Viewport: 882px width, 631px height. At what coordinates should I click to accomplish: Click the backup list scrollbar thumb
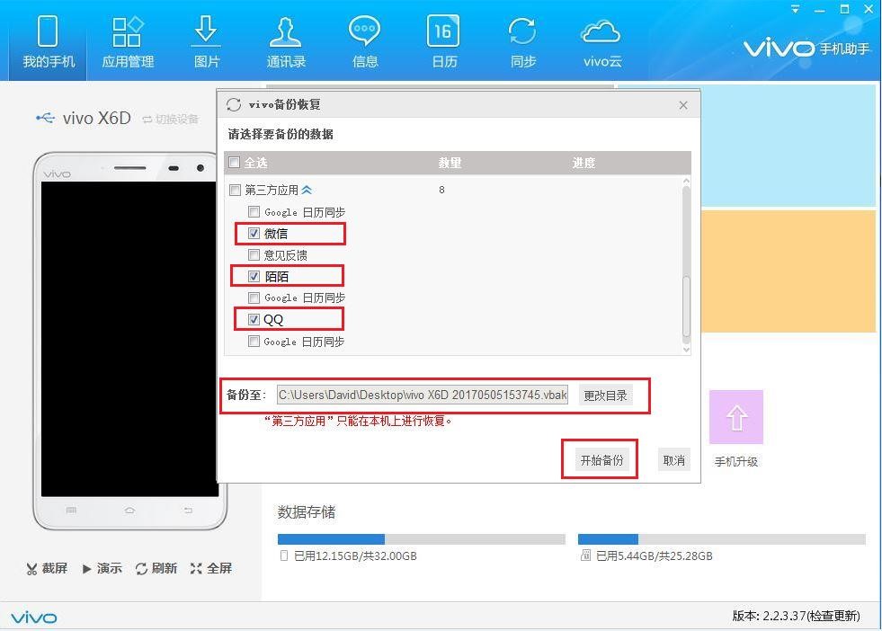[686, 307]
